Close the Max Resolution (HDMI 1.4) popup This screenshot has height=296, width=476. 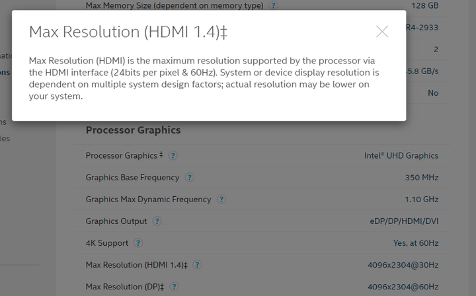click(382, 32)
